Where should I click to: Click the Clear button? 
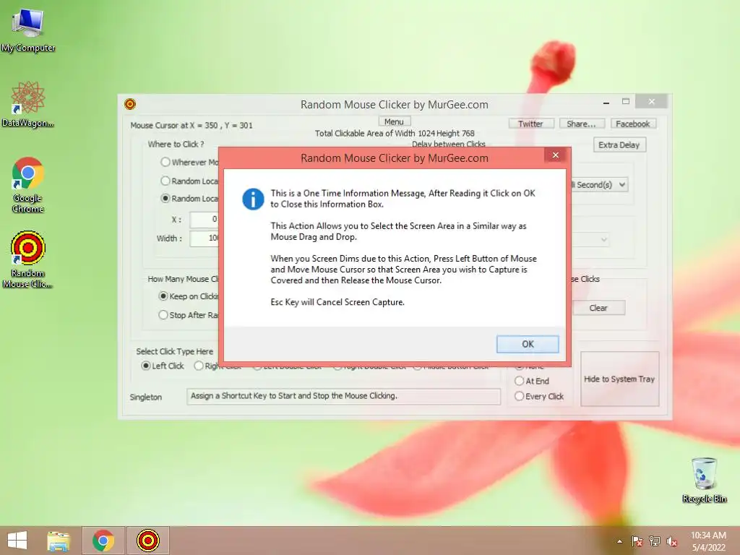click(x=598, y=308)
